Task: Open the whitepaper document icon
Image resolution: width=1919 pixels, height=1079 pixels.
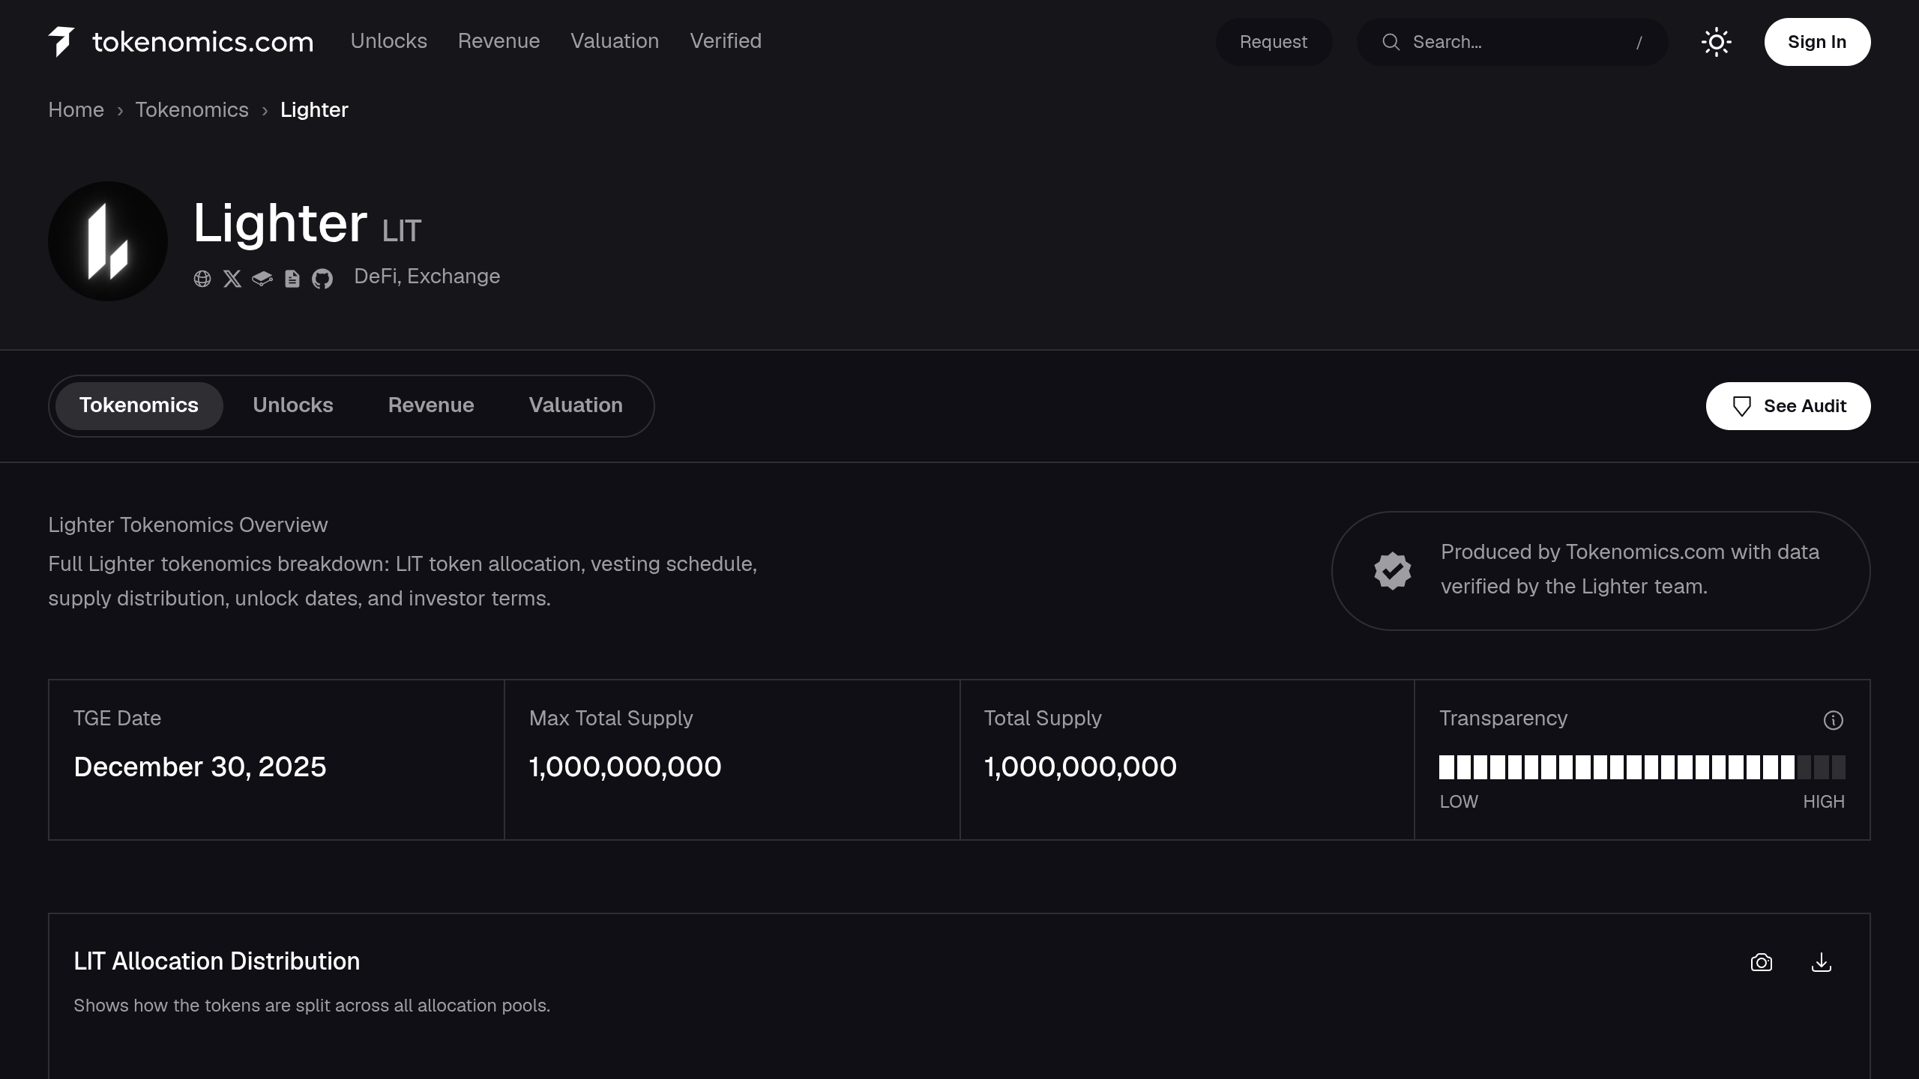Action: pos(292,279)
